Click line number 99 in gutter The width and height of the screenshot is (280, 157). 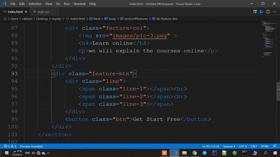pos(14,119)
